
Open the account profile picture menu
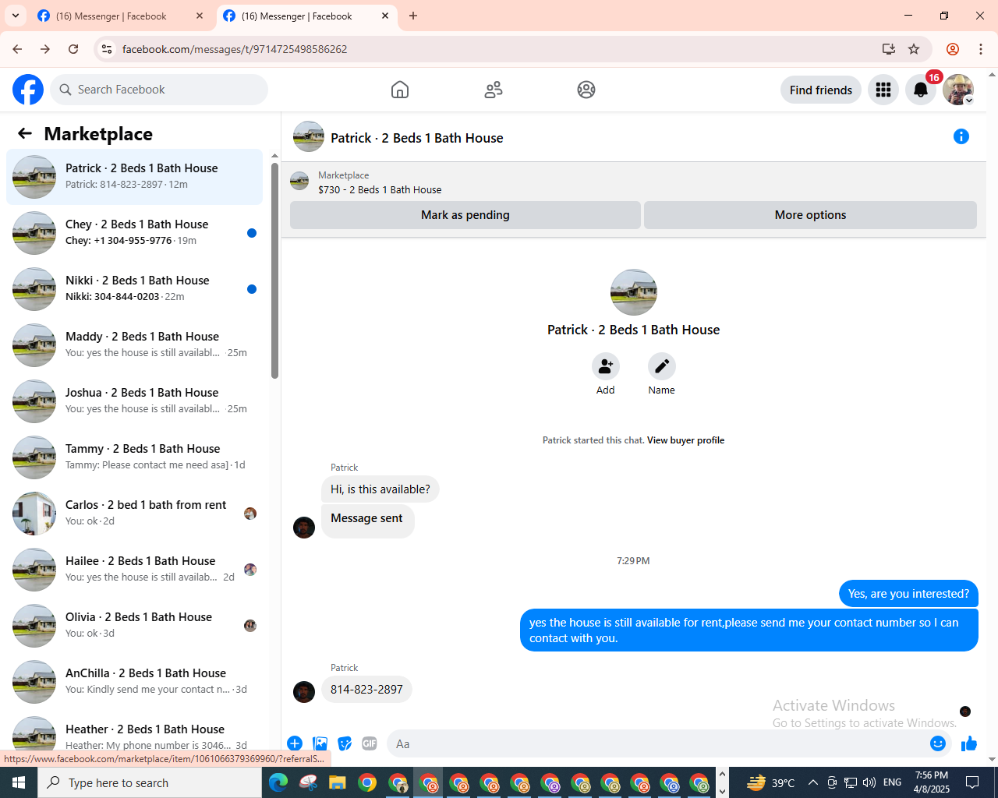[958, 90]
